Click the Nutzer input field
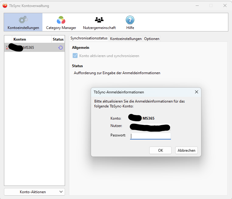 [150, 127]
